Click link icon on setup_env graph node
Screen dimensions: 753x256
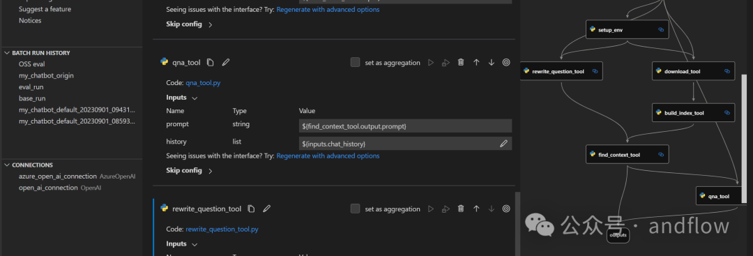click(661, 29)
